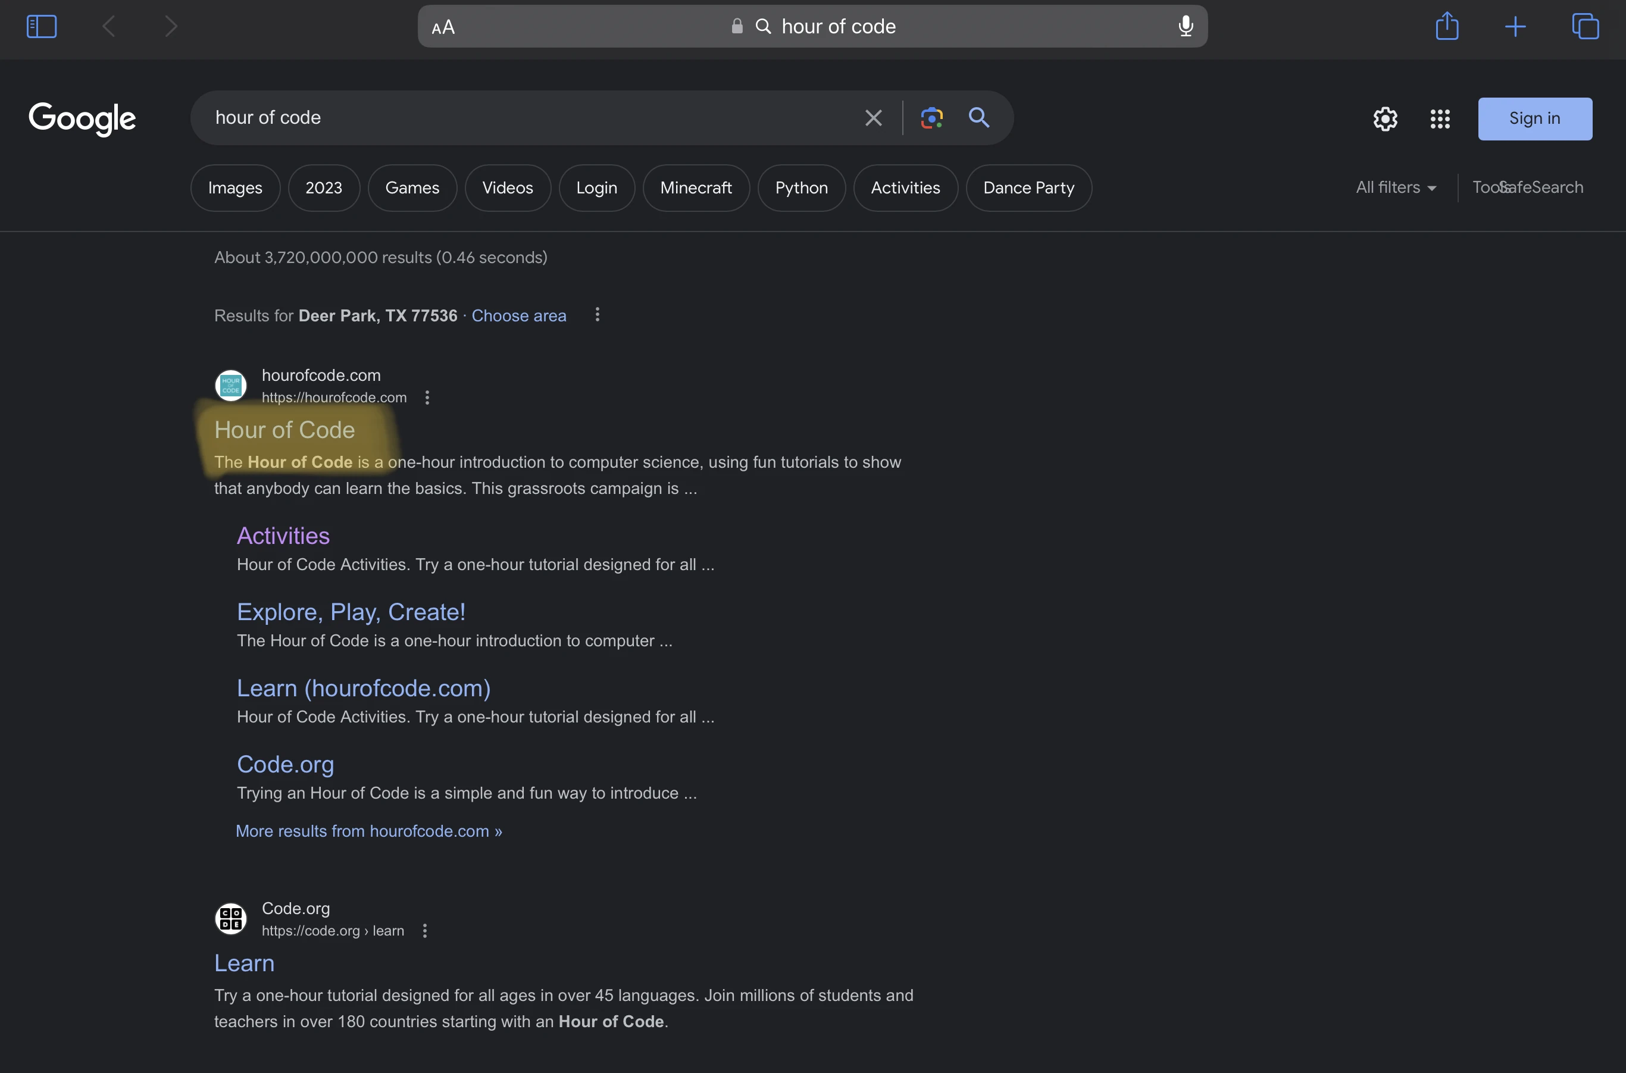This screenshot has height=1073, width=1626.
Task: Open Google quick settings gear
Action: coord(1385,119)
